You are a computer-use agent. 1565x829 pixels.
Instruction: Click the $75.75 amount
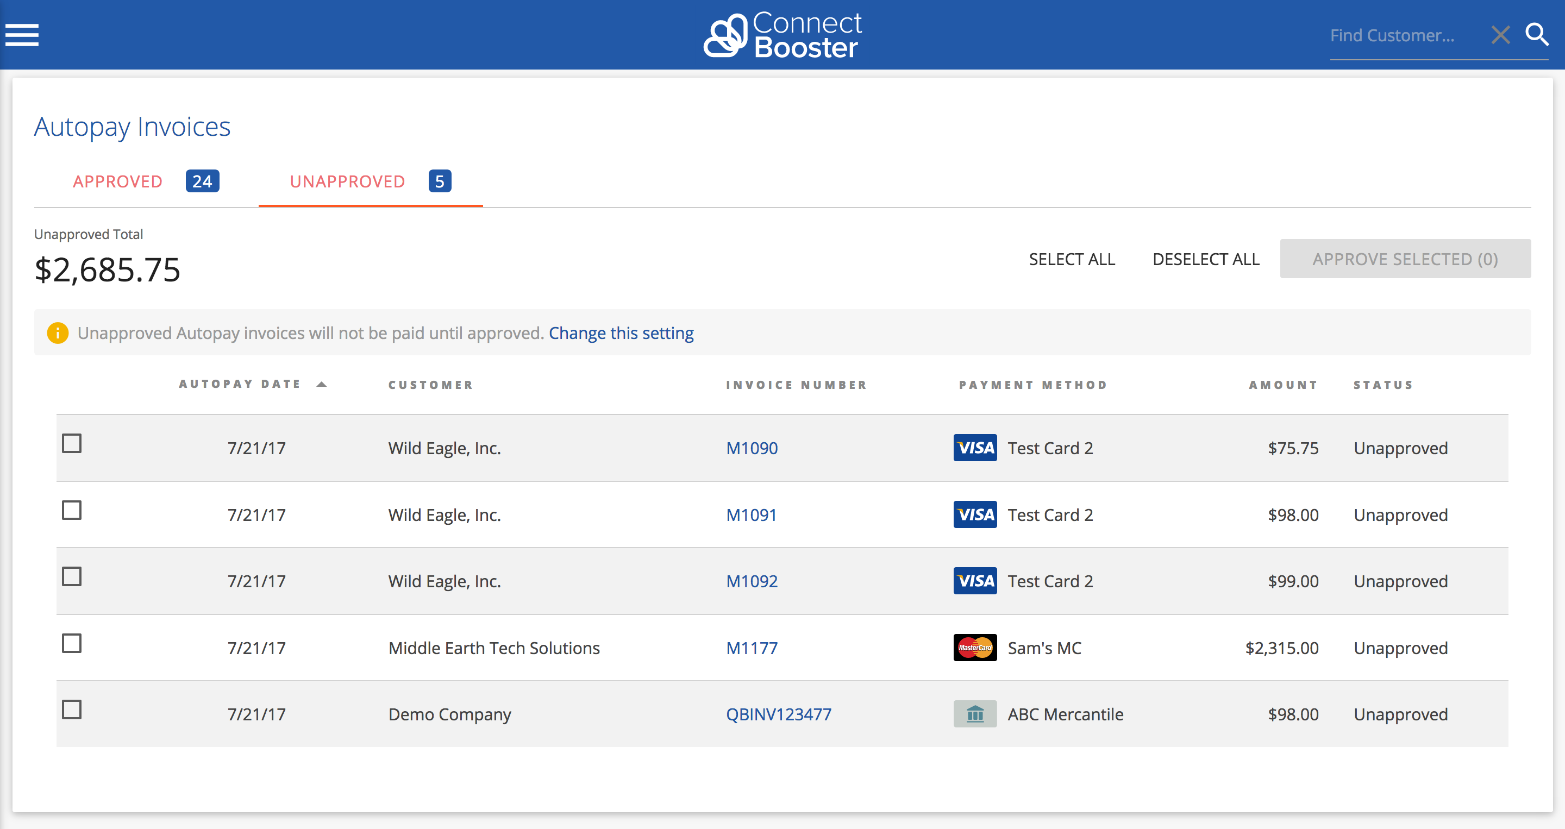[1293, 448]
